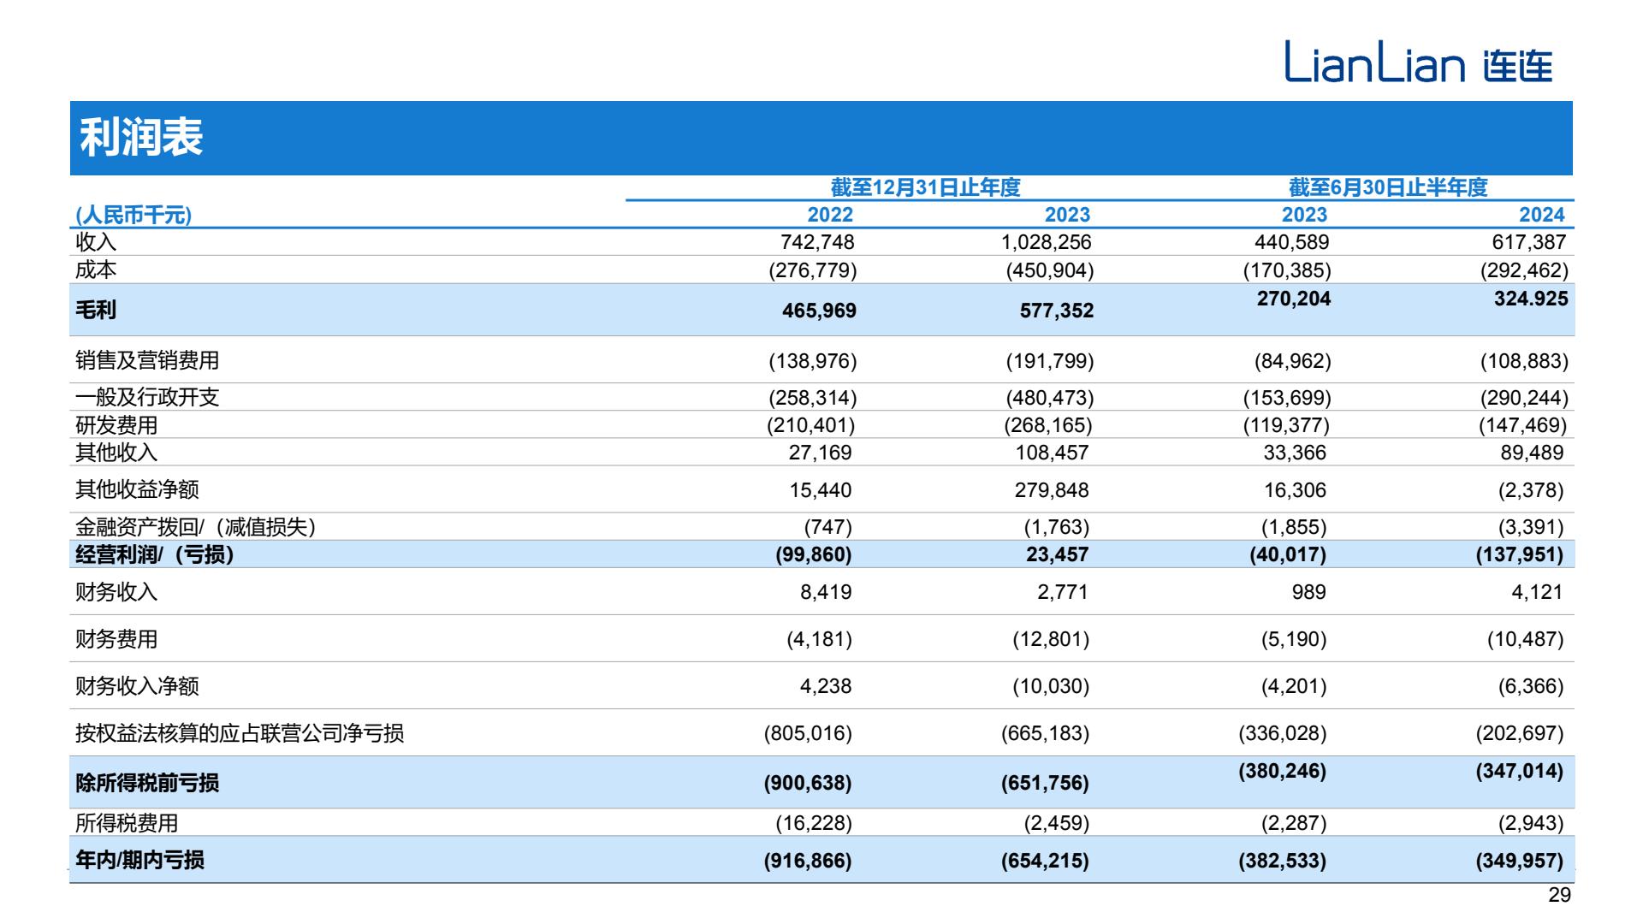Click the gross profit value 577,352

click(x=1057, y=311)
